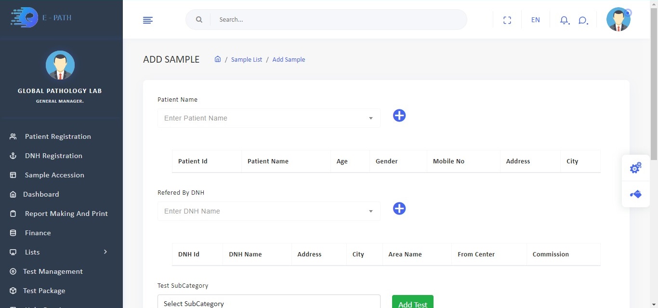Click the blue plus next to Patient Name
This screenshot has height=308, width=658.
(399, 116)
